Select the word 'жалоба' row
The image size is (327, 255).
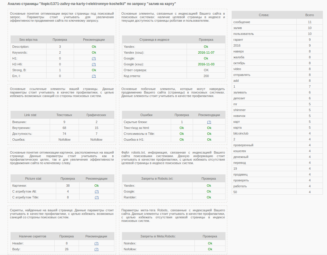point(277,57)
